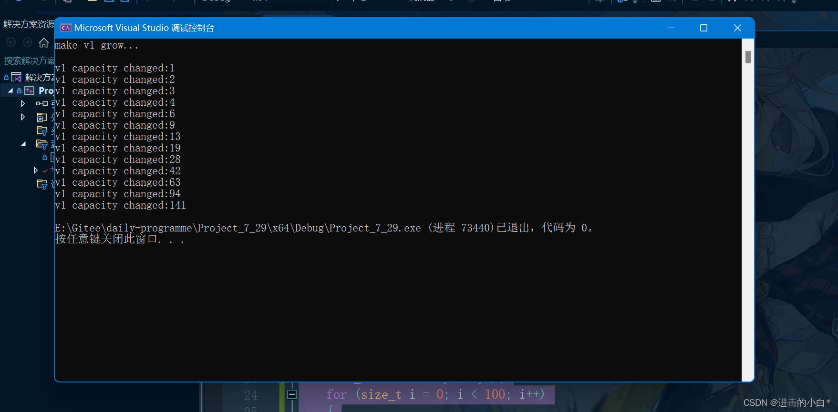Click the 'v1 capacity changed:63' line

(x=118, y=182)
